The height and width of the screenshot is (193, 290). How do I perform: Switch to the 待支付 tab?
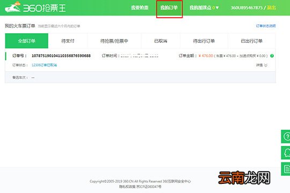pyautogui.click(x=68, y=41)
